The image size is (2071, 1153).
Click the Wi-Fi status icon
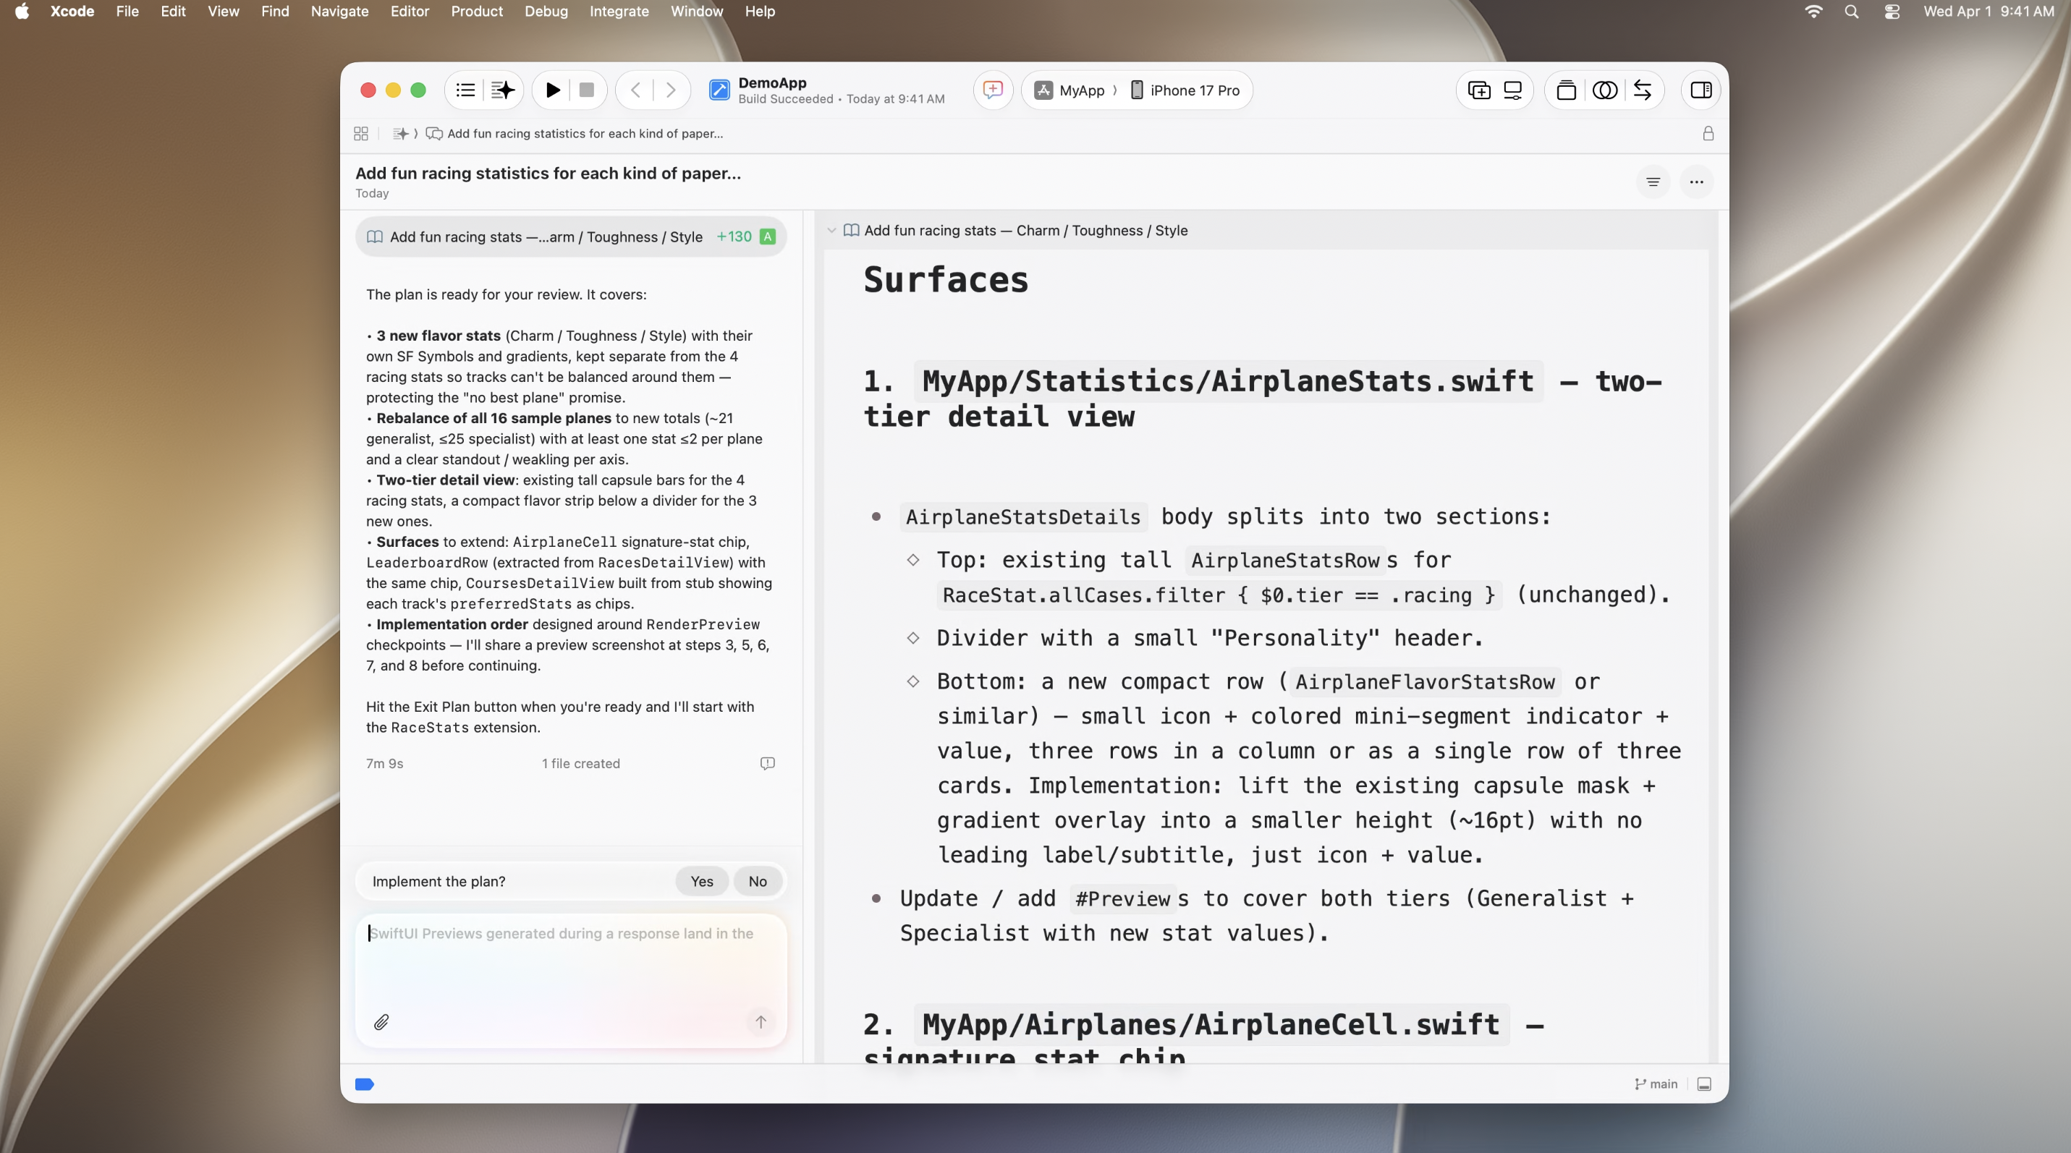(x=1813, y=12)
